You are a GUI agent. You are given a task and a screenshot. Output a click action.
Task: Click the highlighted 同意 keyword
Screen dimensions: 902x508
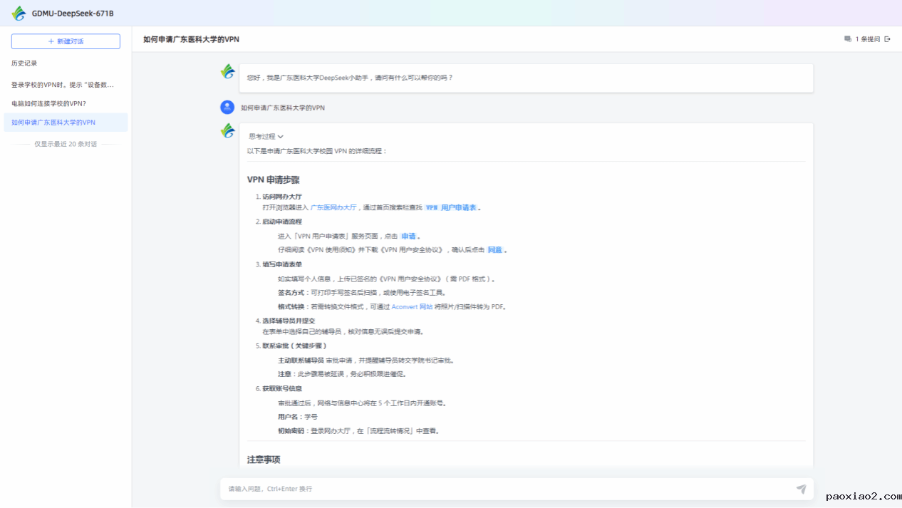click(x=494, y=250)
